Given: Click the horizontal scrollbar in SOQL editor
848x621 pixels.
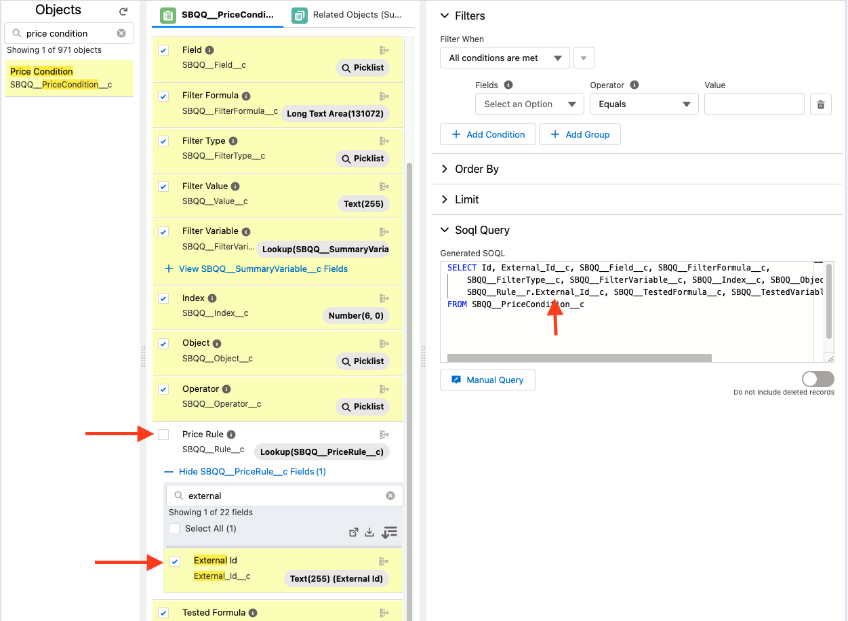Looking at the screenshot, I should [580, 358].
